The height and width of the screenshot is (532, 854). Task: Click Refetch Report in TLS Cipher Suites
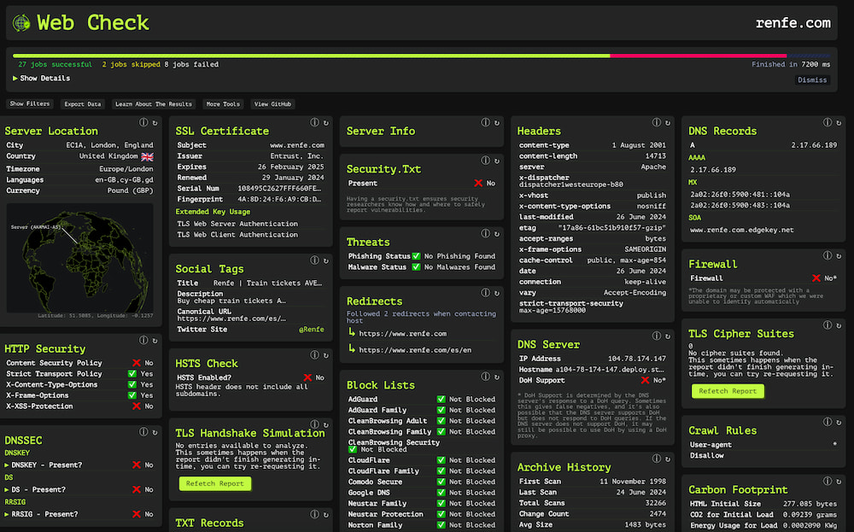point(728,391)
